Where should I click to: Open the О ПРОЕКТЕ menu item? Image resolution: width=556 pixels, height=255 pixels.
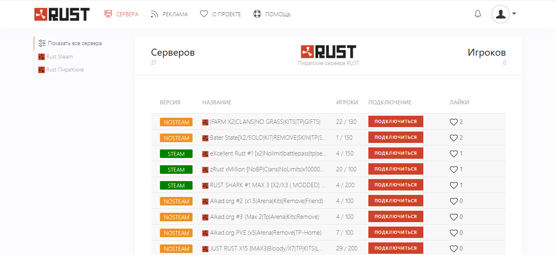coord(226,14)
